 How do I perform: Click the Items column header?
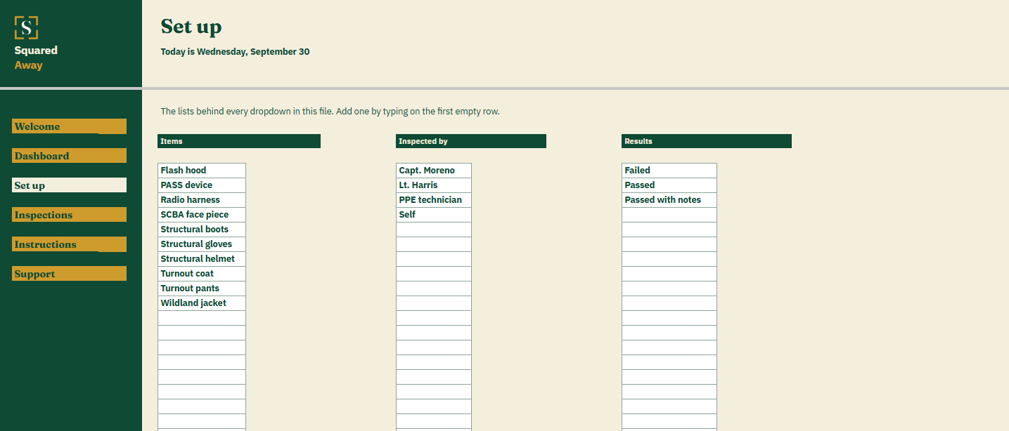pos(239,141)
